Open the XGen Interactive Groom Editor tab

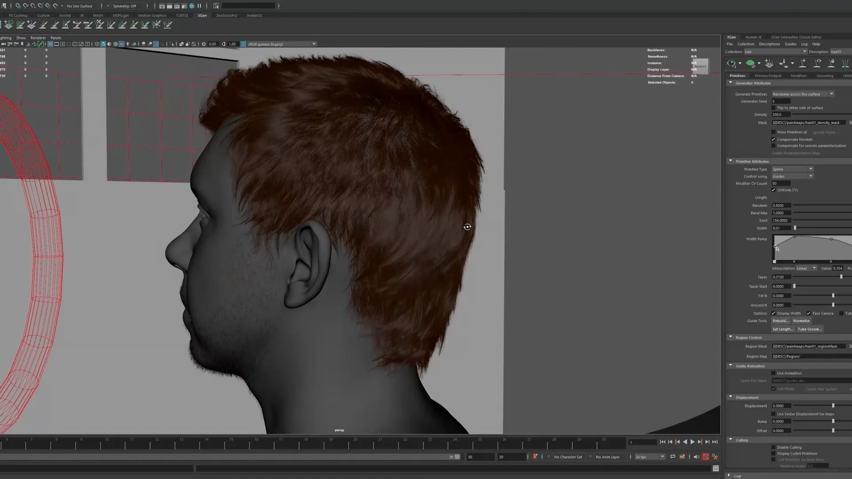[796, 37]
